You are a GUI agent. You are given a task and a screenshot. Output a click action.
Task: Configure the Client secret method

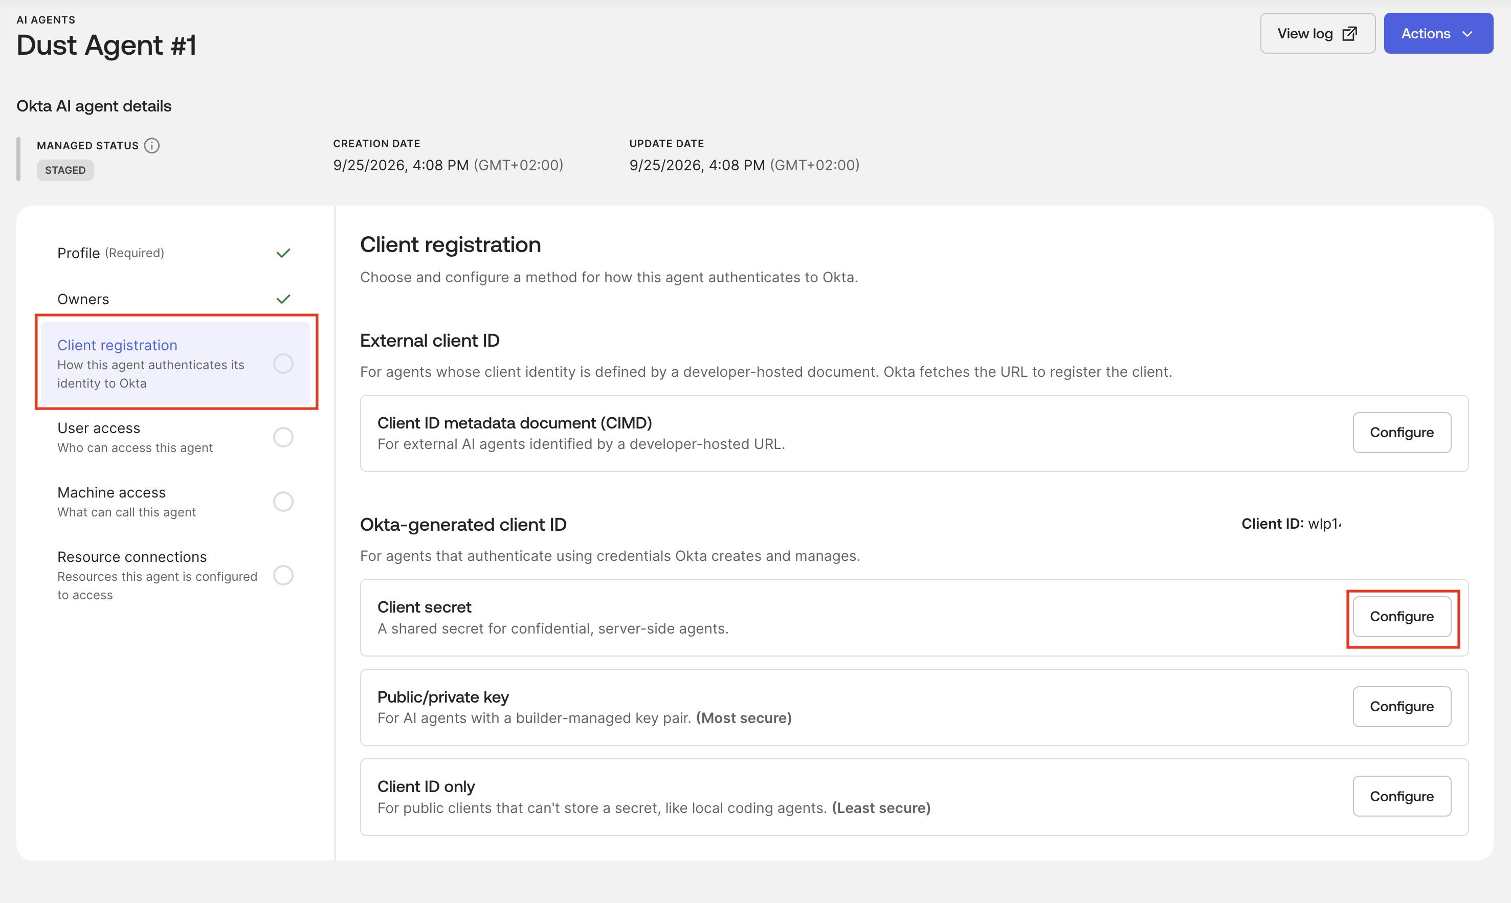(x=1402, y=617)
